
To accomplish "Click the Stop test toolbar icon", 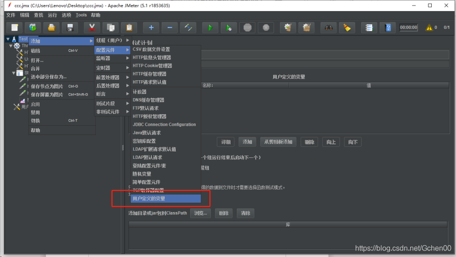I will point(247,28).
